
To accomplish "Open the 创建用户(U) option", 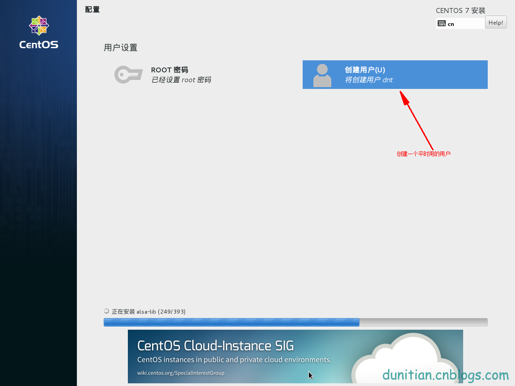I will pos(395,75).
